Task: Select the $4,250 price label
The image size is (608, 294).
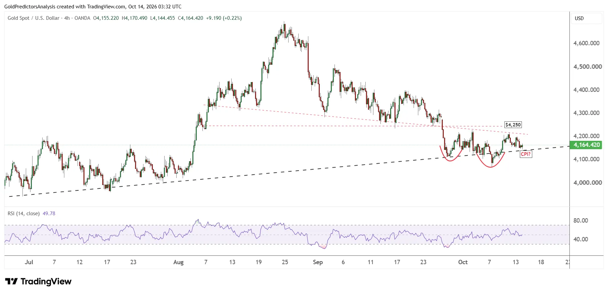Action: [513, 125]
